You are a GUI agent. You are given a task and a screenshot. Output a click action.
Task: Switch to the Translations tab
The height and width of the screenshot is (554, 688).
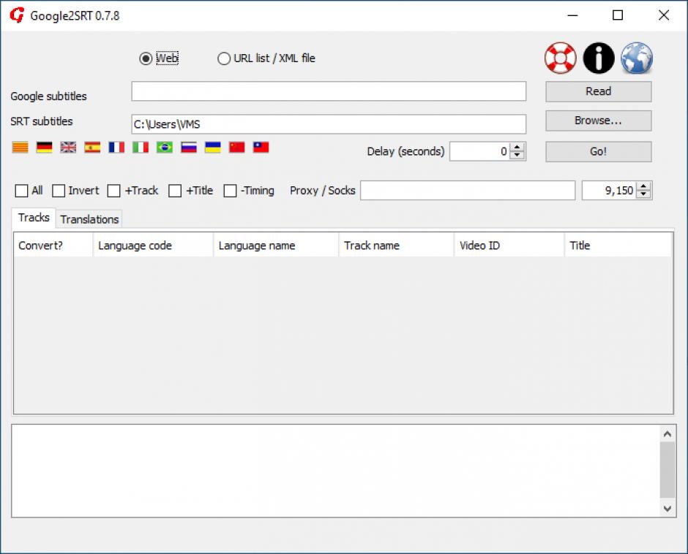point(89,219)
